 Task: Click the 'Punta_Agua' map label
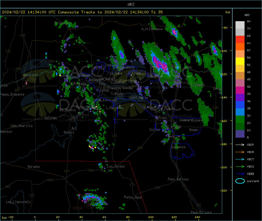[133, 197]
